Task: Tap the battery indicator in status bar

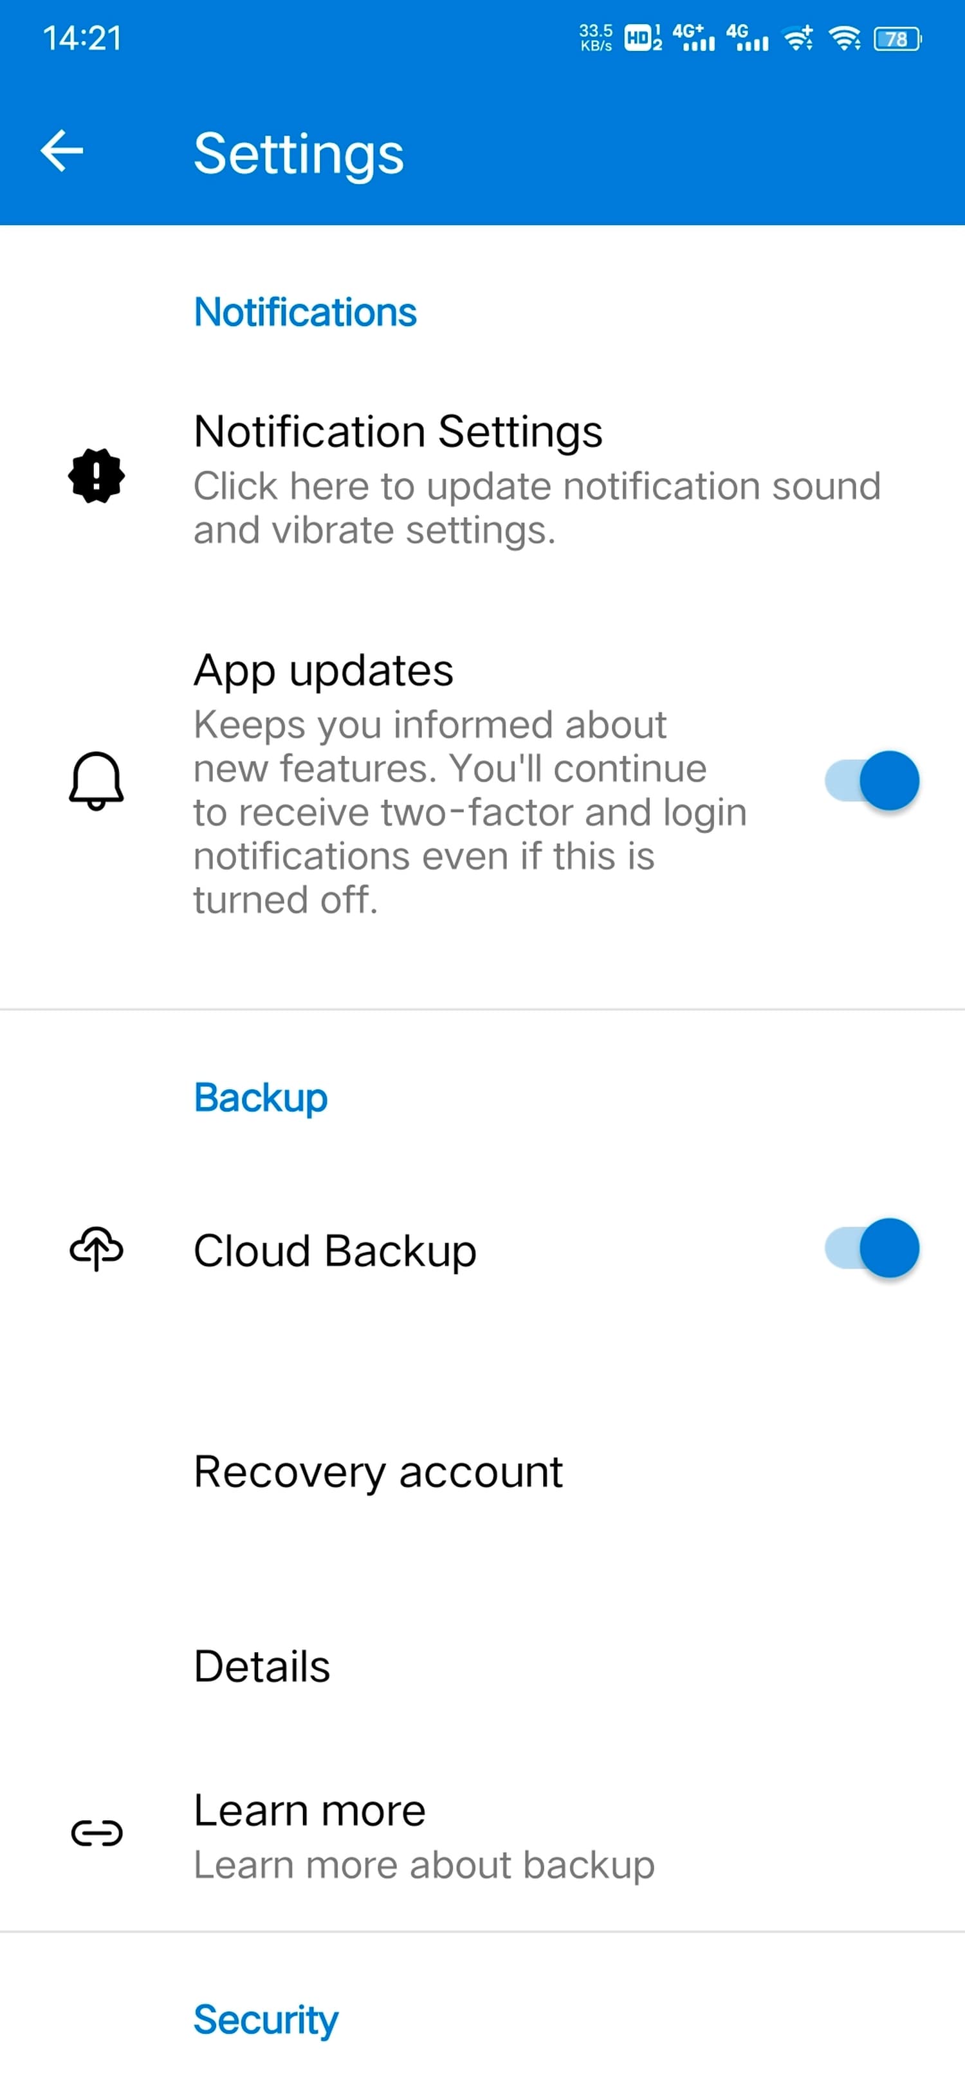Action: tap(896, 39)
